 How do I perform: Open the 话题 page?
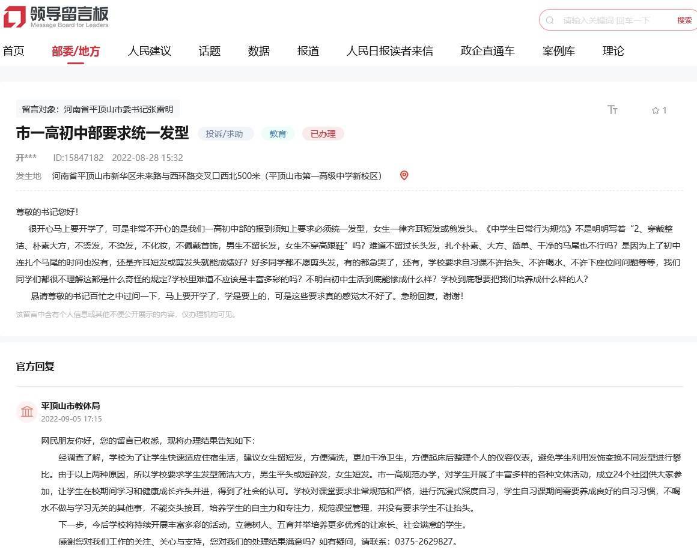(208, 51)
